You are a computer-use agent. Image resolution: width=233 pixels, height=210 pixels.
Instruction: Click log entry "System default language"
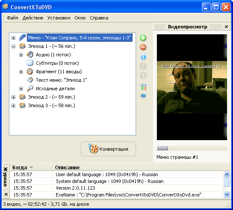point(110,181)
